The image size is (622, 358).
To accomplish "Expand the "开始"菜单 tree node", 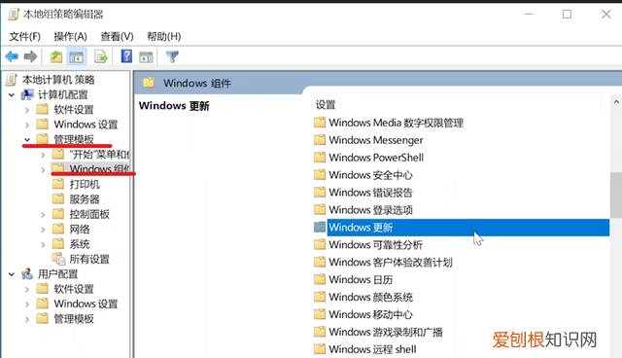I will pyautogui.click(x=43, y=155).
